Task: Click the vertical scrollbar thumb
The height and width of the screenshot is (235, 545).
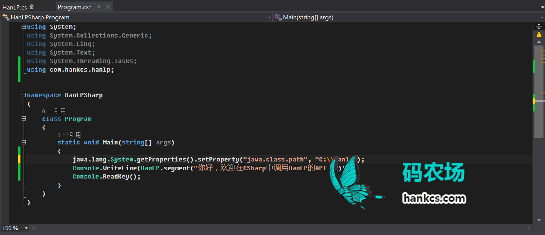Action: coord(539,92)
